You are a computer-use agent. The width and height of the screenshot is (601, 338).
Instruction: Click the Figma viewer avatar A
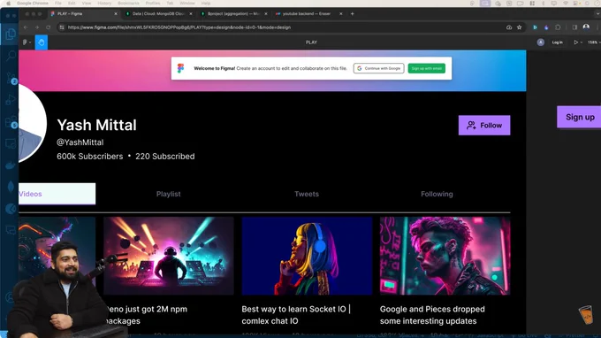pos(540,42)
